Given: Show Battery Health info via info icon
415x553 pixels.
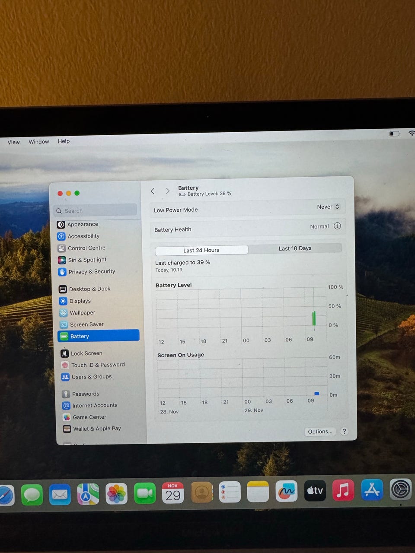Looking at the screenshot, I should (x=337, y=226).
